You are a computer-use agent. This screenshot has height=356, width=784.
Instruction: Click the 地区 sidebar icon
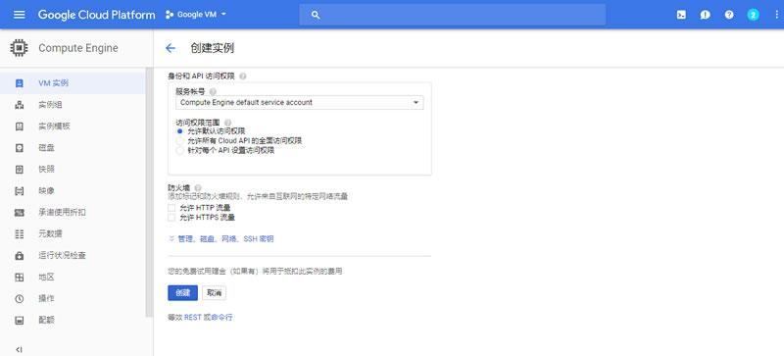point(19,277)
